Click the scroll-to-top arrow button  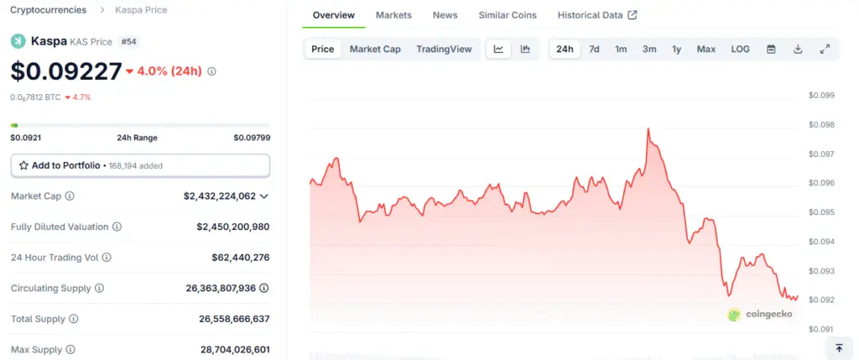tap(839, 348)
